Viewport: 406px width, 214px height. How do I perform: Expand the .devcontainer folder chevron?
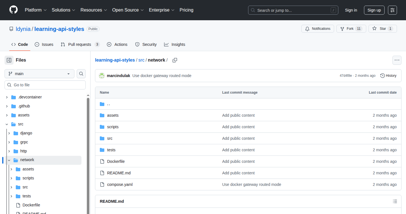click(7, 97)
